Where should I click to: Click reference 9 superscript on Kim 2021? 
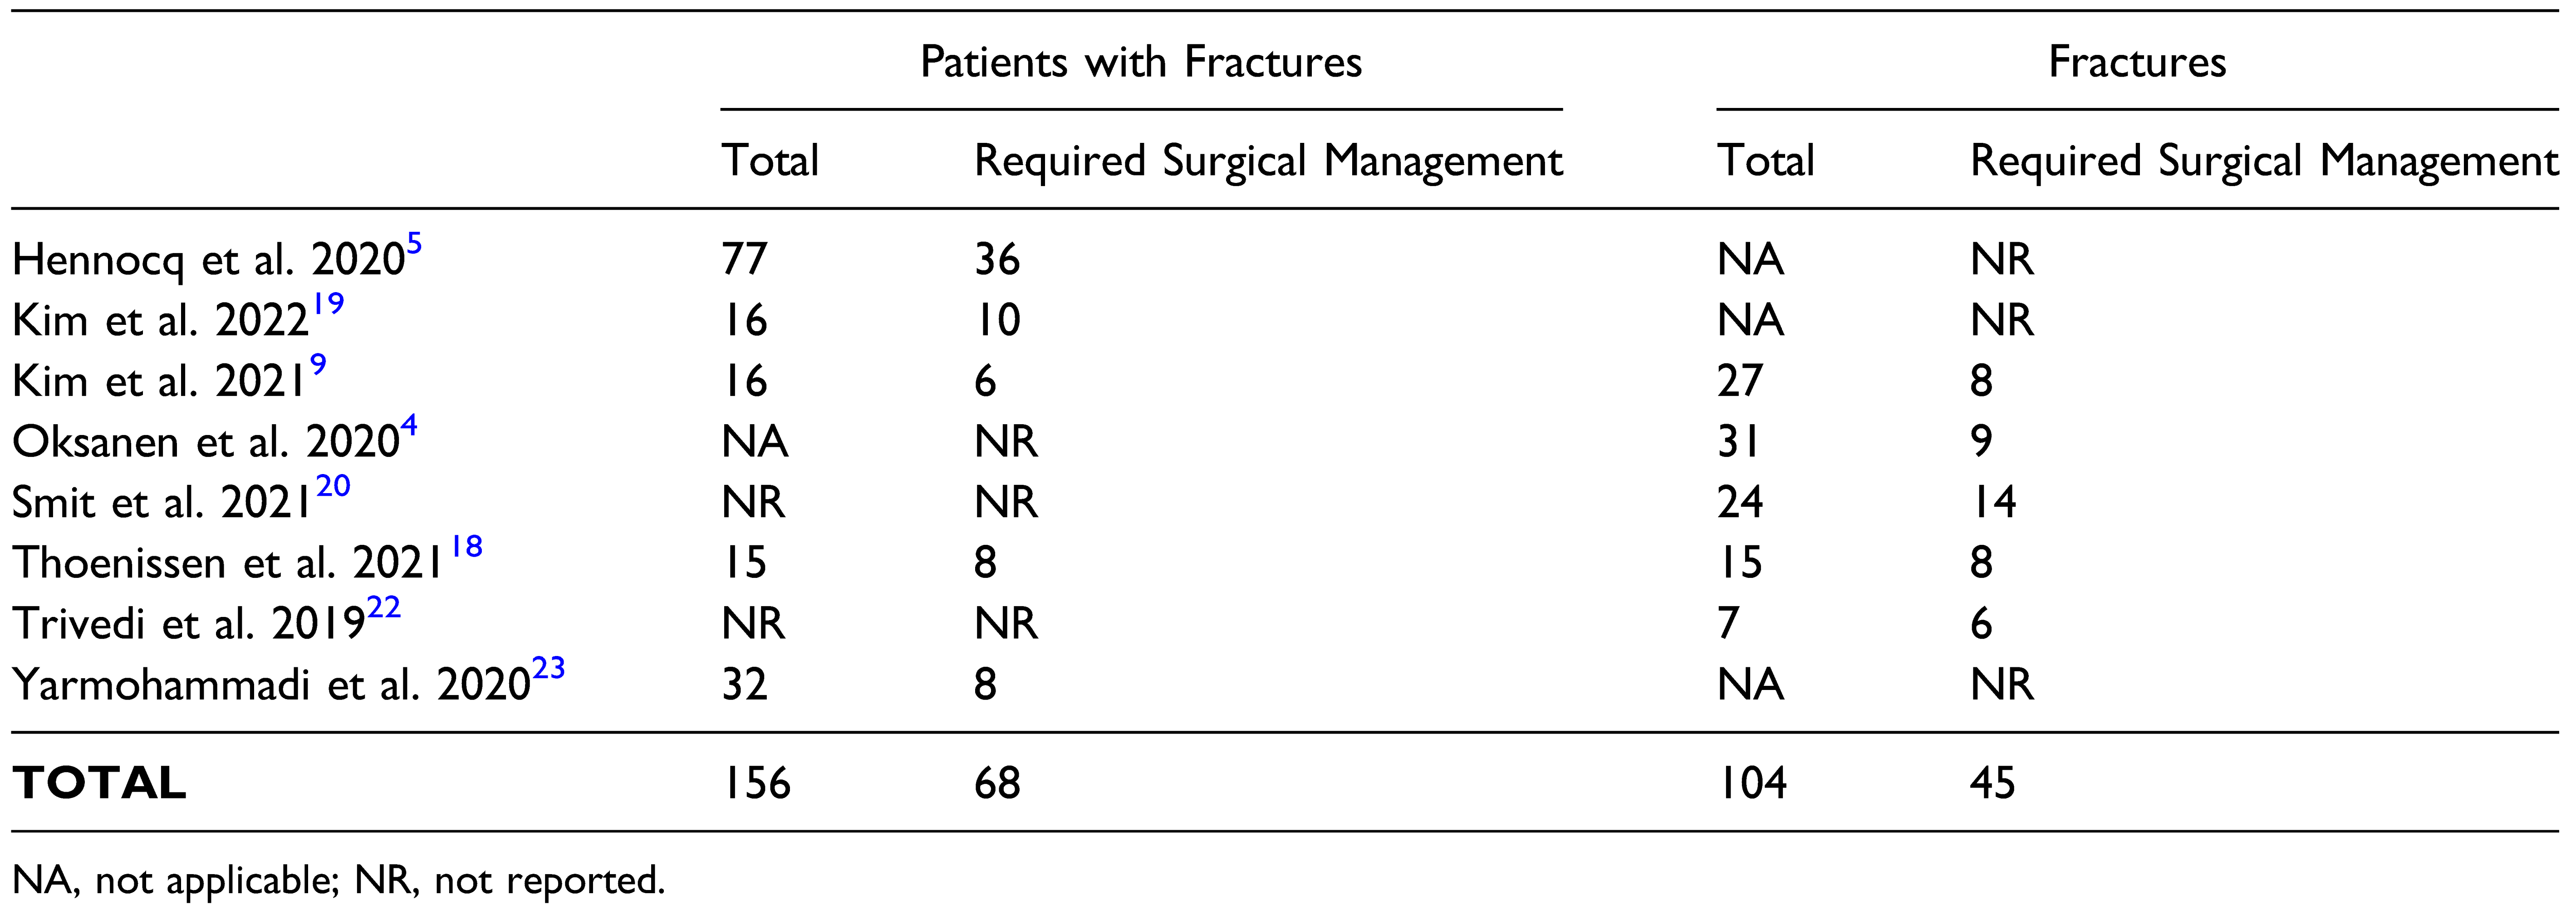pos(318,365)
